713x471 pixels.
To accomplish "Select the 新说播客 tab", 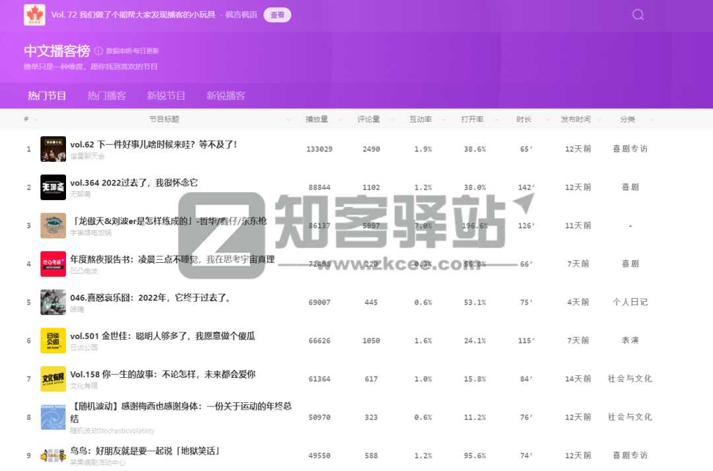I will pyautogui.click(x=226, y=95).
